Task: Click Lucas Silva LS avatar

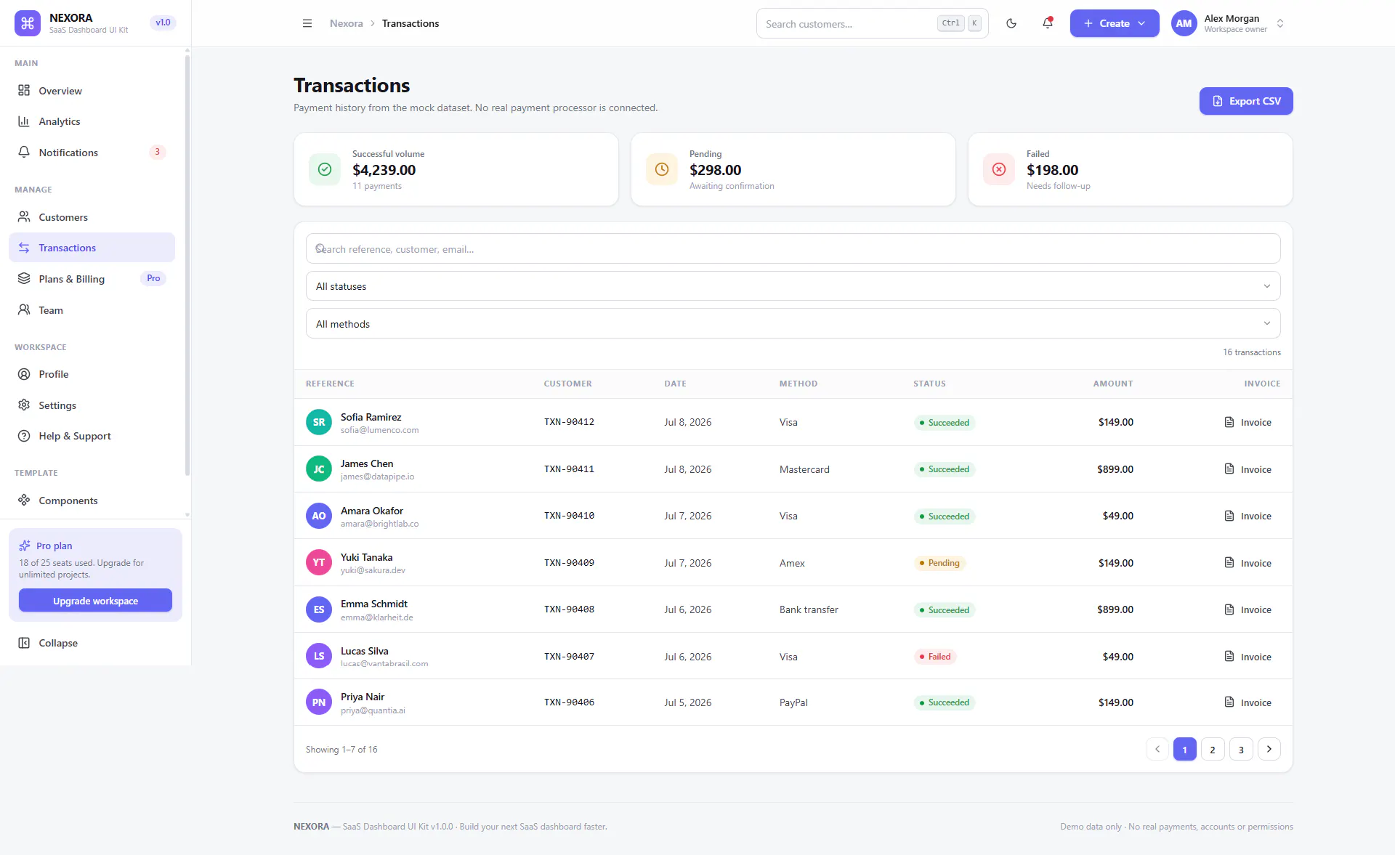Action: coord(319,656)
